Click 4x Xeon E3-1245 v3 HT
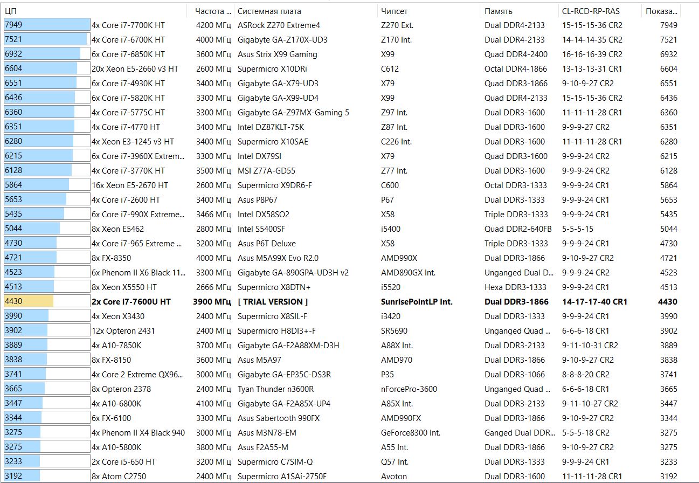Viewport: 699px width, 483px height. tap(133, 142)
